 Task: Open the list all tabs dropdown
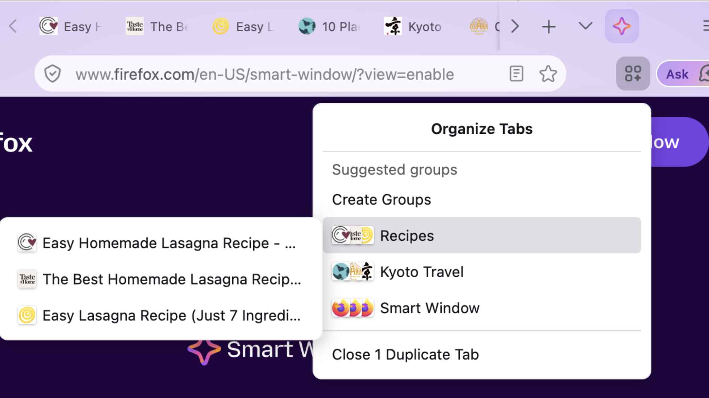click(585, 26)
